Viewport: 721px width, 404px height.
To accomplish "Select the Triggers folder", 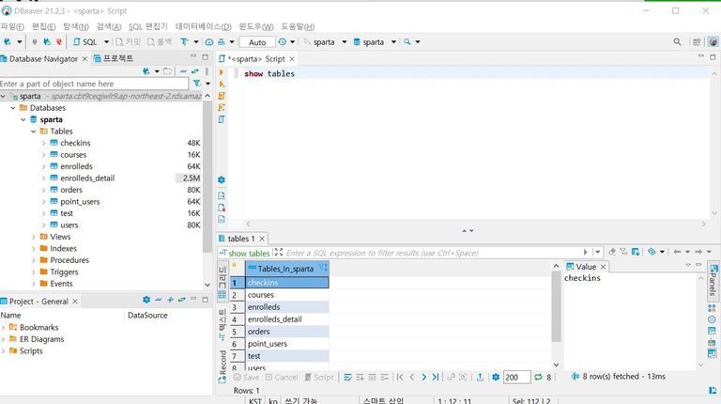I will point(64,272).
